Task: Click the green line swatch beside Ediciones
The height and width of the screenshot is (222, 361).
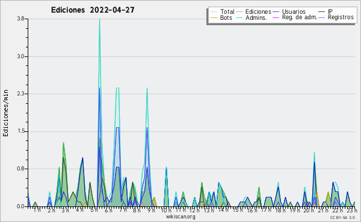Action: coord(239,12)
